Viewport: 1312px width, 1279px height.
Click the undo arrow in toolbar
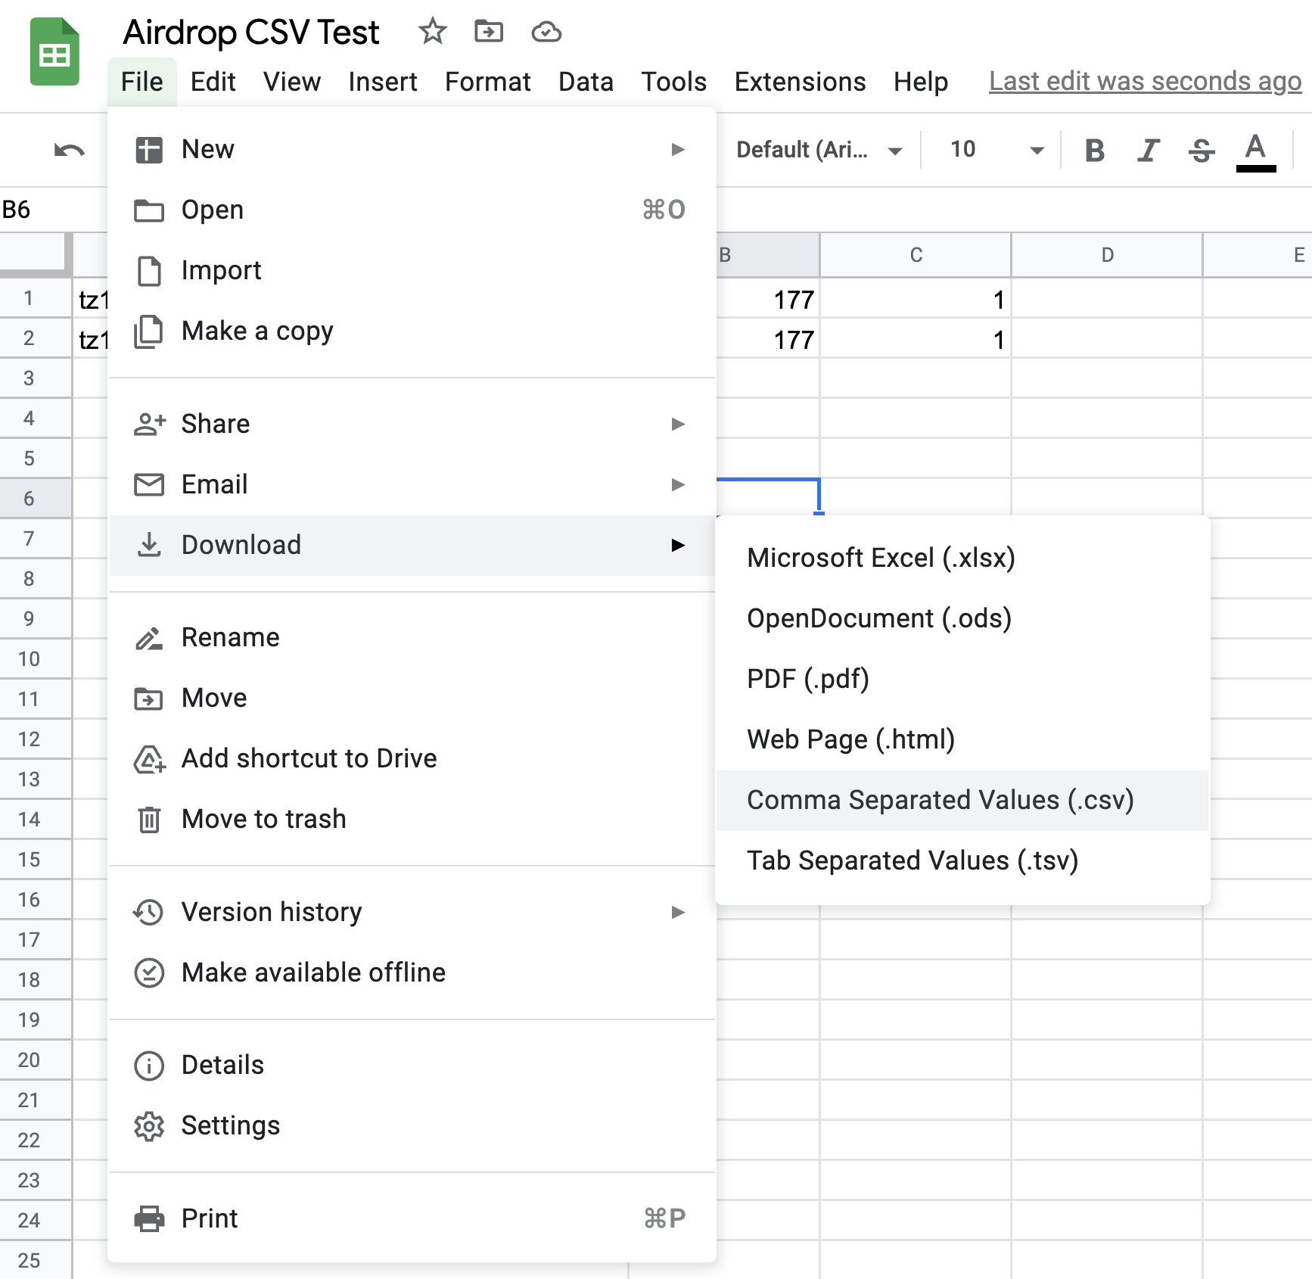69,150
